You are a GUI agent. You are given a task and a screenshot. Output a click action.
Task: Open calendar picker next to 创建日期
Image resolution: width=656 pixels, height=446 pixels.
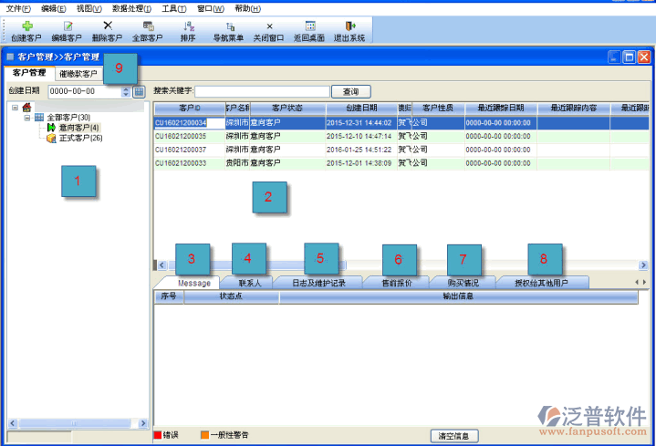140,91
